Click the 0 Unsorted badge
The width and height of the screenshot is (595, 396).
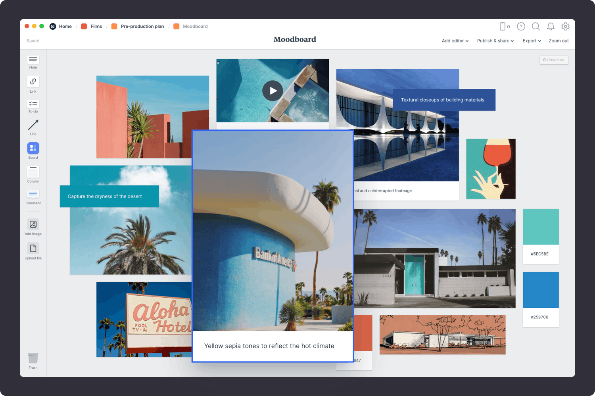tap(554, 60)
